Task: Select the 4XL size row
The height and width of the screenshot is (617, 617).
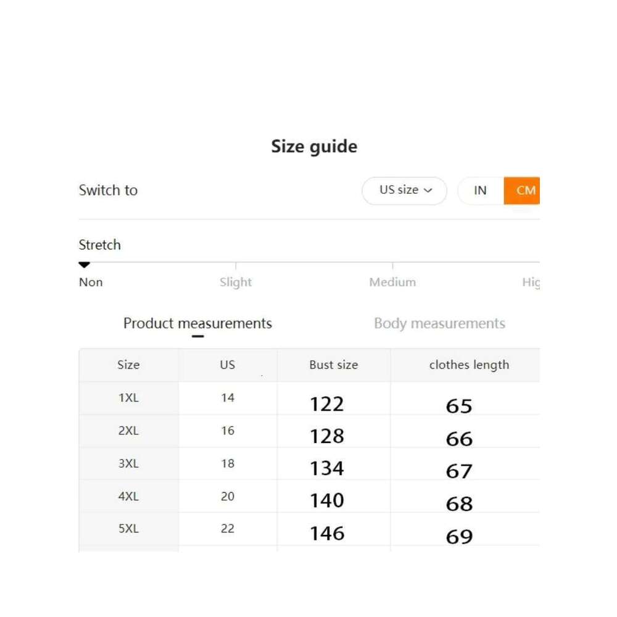Action: tap(128, 496)
